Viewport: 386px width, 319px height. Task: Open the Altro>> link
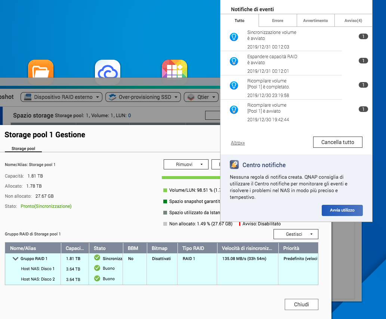pyautogui.click(x=238, y=143)
